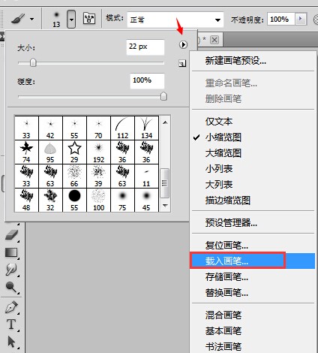
Task: Click the create new brush preset icon
Action: pos(182,64)
